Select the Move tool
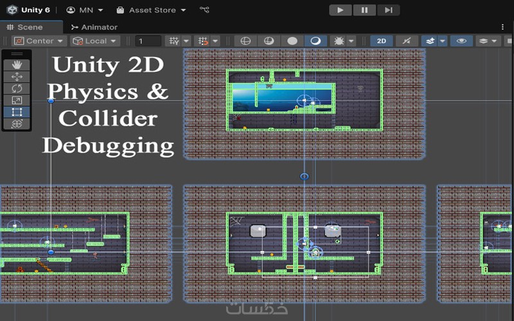 tap(17, 76)
